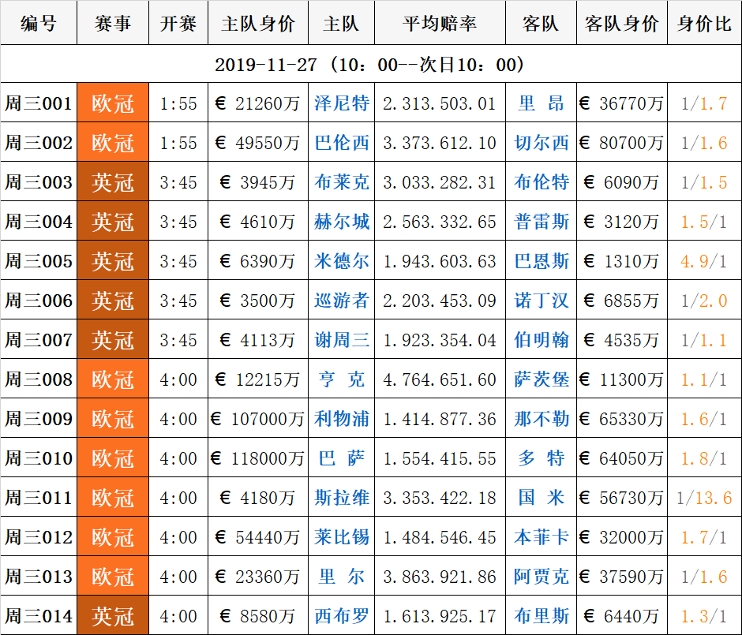This screenshot has width=742, height=635.
Task: Click home team 利物浦
Action: 341,418
